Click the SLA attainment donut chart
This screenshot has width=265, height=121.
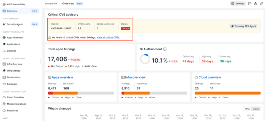point(145,59)
